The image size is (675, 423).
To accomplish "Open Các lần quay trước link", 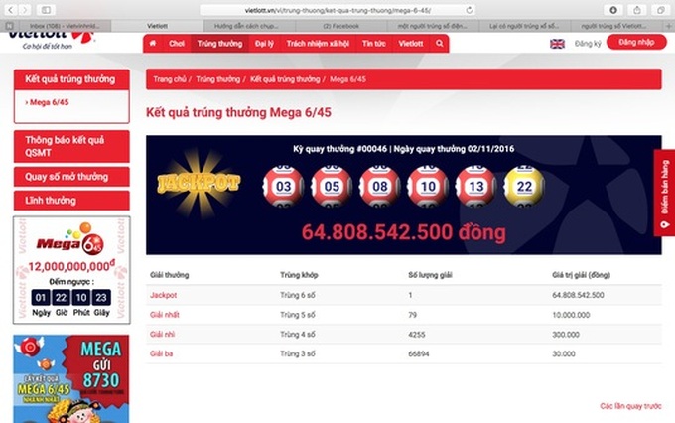I will (630, 406).
